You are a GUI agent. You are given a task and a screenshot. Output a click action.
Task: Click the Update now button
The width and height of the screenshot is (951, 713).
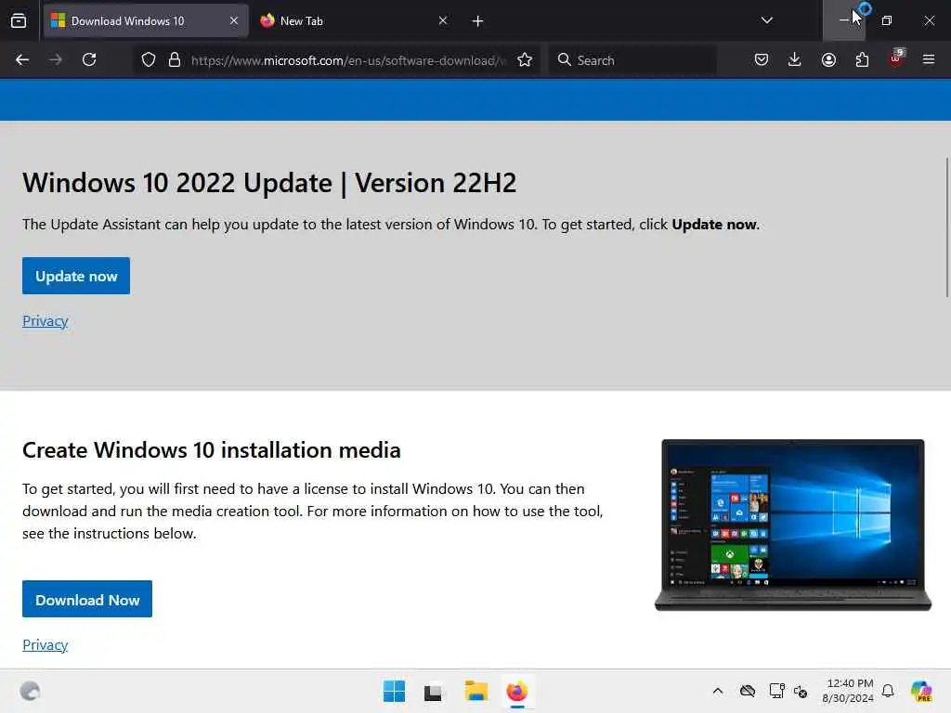coord(76,276)
